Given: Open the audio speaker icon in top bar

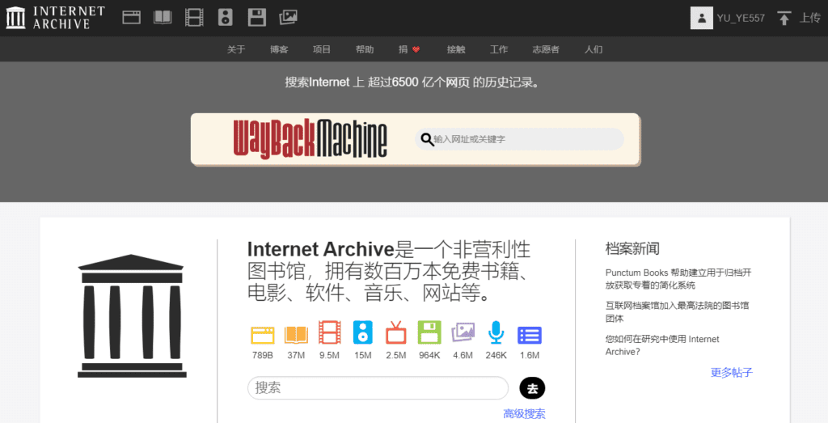Looking at the screenshot, I should tap(226, 17).
